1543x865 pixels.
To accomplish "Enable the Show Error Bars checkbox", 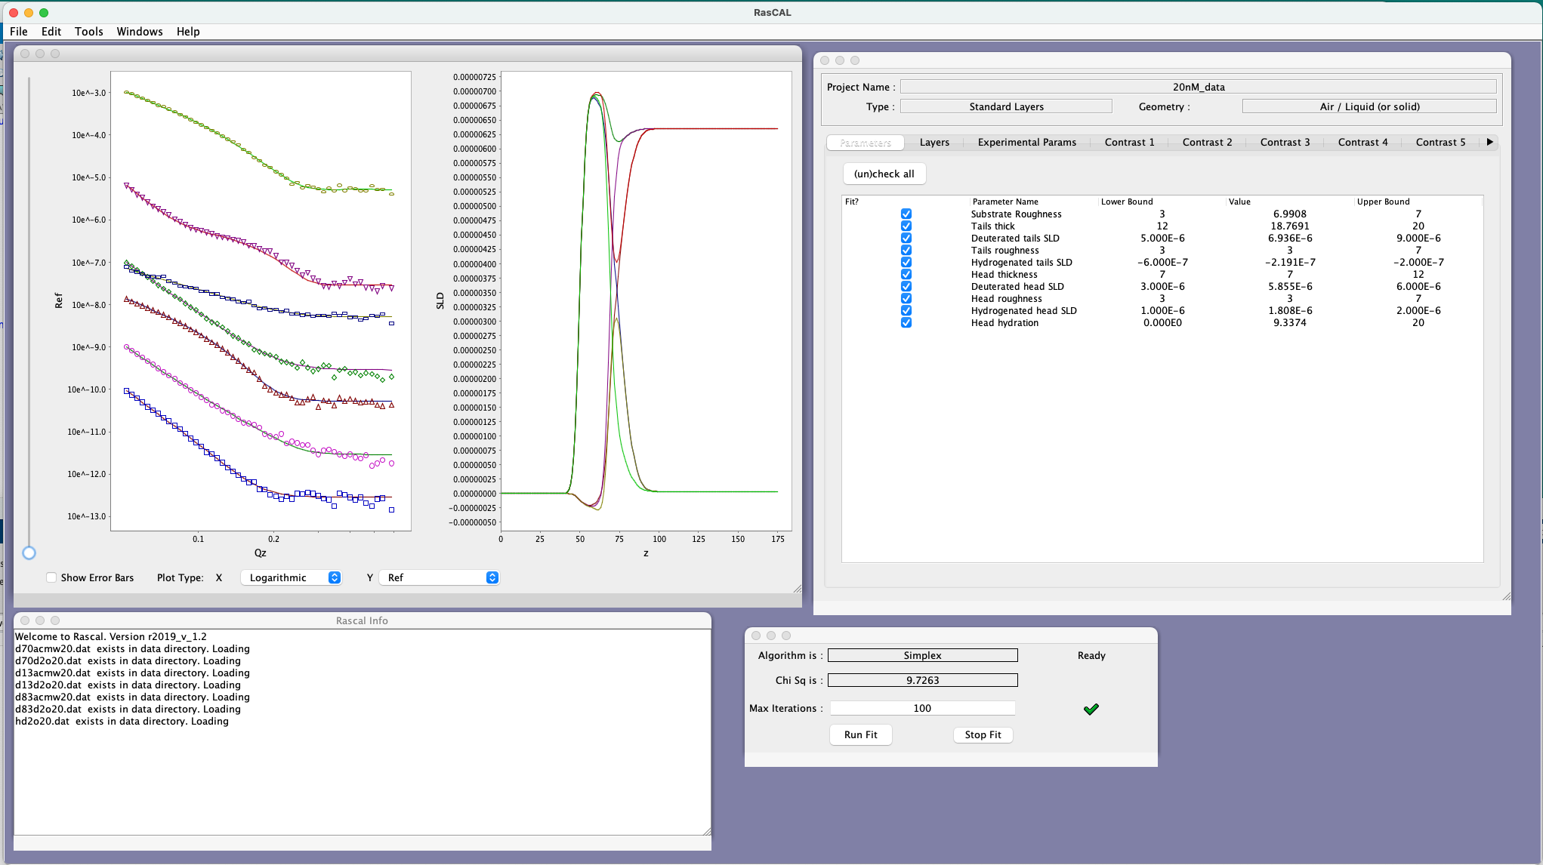I will coord(51,577).
